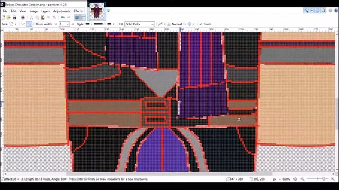The image size is (339, 190).
Task: Select the Spline curve type
Action: pyautogui.click(x=23, y=24)
